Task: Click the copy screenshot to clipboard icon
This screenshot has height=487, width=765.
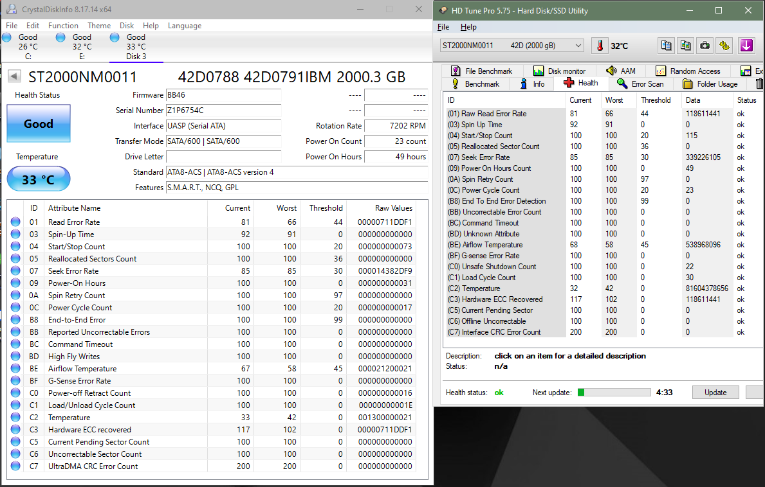Action: point(685,46)
